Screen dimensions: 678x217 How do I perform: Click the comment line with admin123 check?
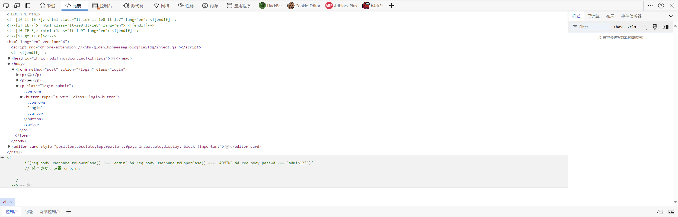(169, 163)
